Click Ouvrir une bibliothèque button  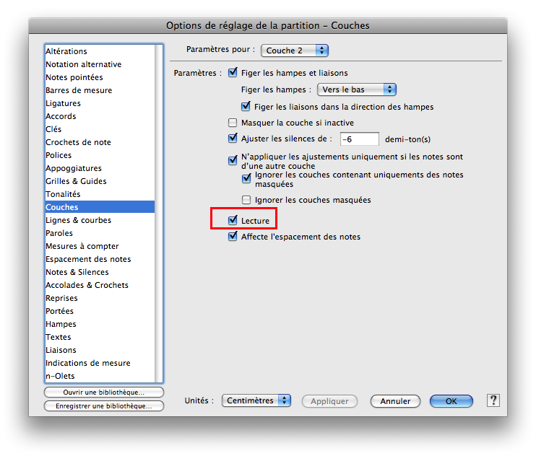click(x=104, y=393)
